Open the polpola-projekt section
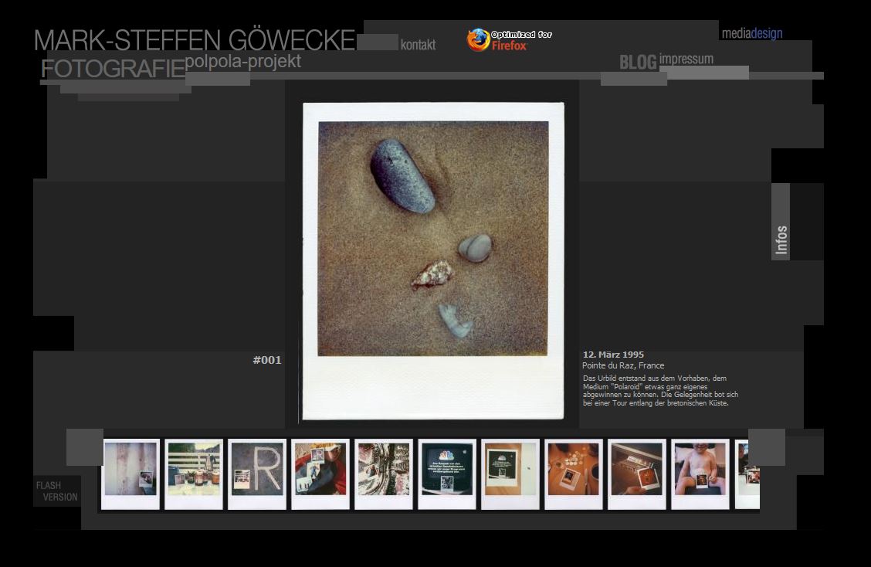Screen dimensions: 871x567 pyautogui.click(x=242, y=61)
